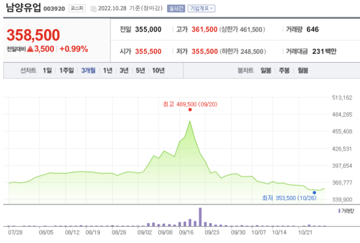The width and height of the screenshot is (360, 243).
Task: Click the 남양유업 stock name heading
Action: [x=23, y=7]
